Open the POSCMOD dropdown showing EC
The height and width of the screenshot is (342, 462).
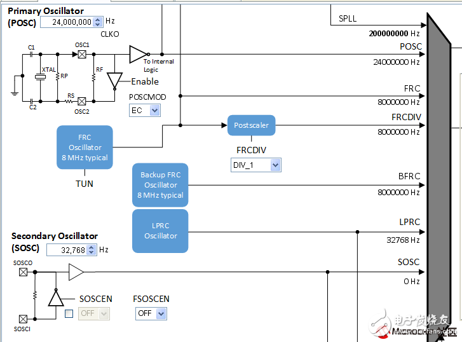(145, 111)
